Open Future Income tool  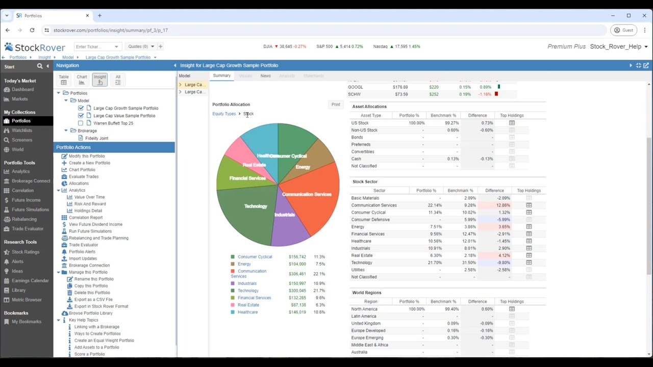click(26, 200)
